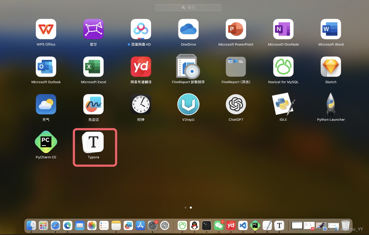Open Python Launcher
Screen dimensions: 369x235
[331, 104]
